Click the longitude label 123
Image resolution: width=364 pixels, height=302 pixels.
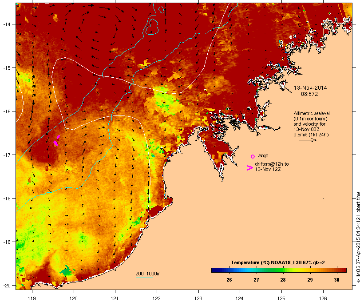198,298
